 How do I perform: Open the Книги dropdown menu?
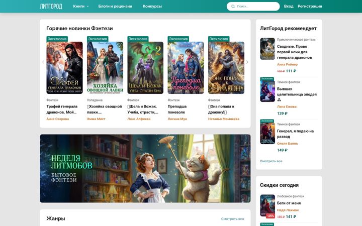81,6
